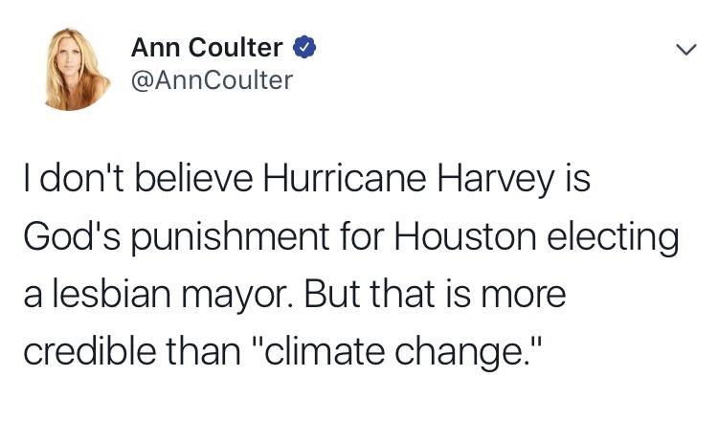Image resolution: width=718 pixels, height=421 pixels.
Task: Click the words "I don't believe"
Action: coord(138,179)
